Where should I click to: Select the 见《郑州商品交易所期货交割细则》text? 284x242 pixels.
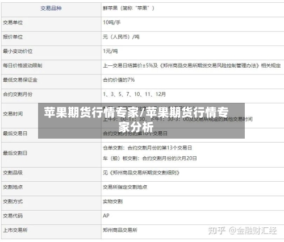[141, 173]
